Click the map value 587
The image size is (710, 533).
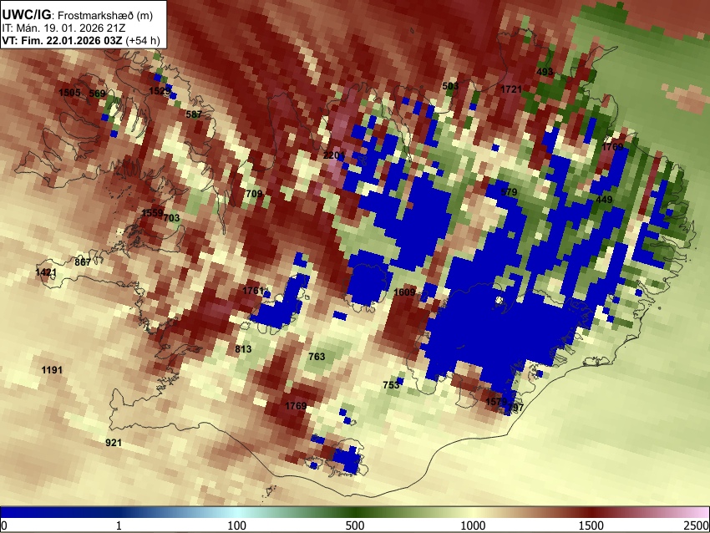point(194,114)
